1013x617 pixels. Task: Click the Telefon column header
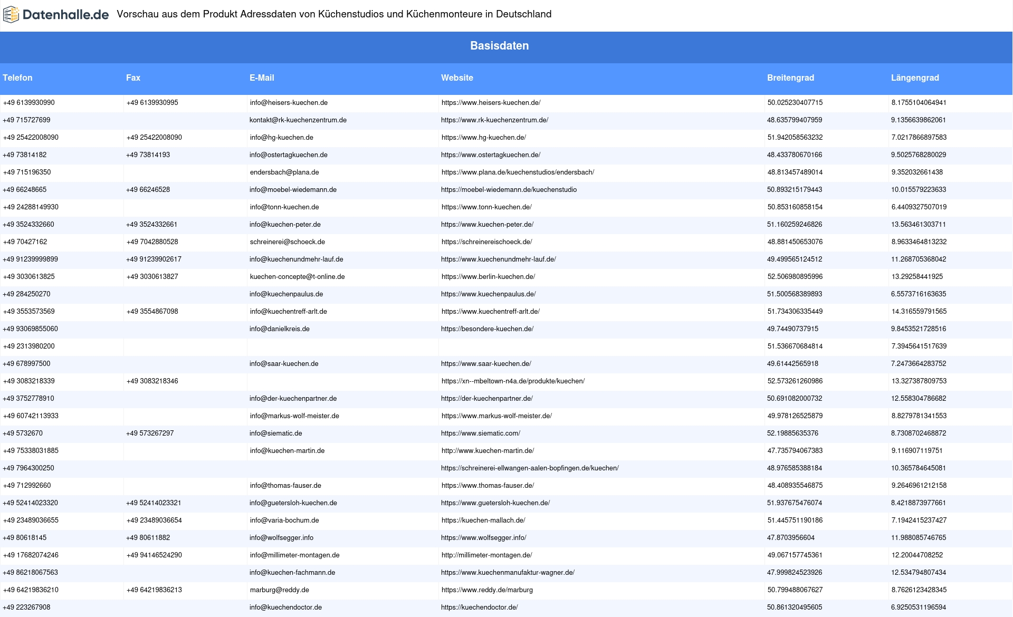coord(17,78)
